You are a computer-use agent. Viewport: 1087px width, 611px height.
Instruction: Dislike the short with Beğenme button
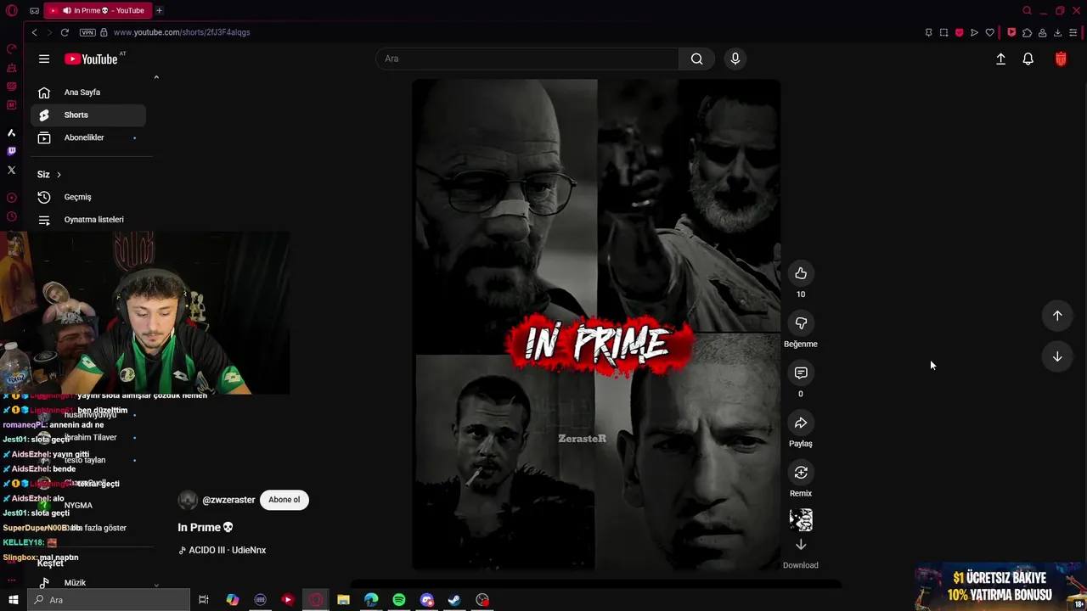(801, 323)
